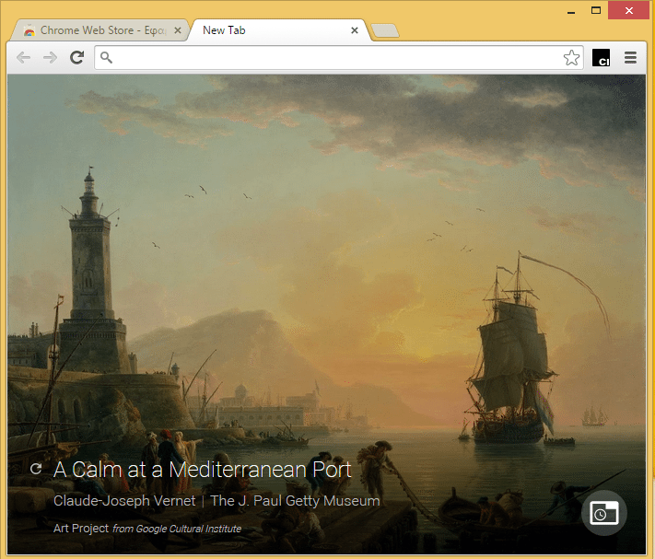Focus the address bar
The width and height of the screenshot is (655, 559).
(x=339, y=58)
